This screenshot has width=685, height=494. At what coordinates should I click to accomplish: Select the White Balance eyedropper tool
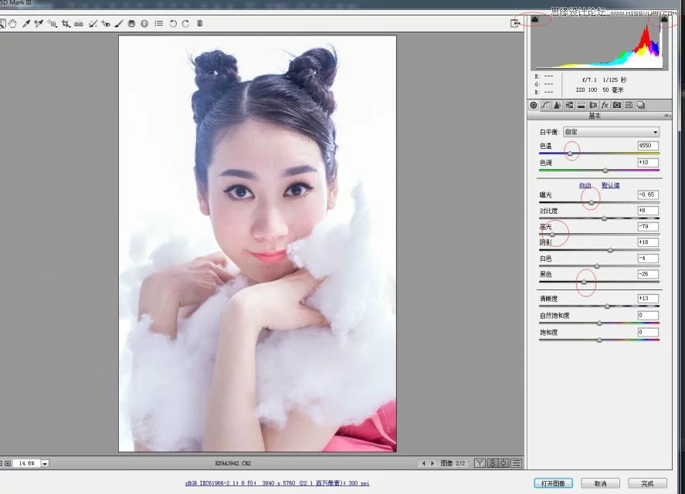coord(25,23)
